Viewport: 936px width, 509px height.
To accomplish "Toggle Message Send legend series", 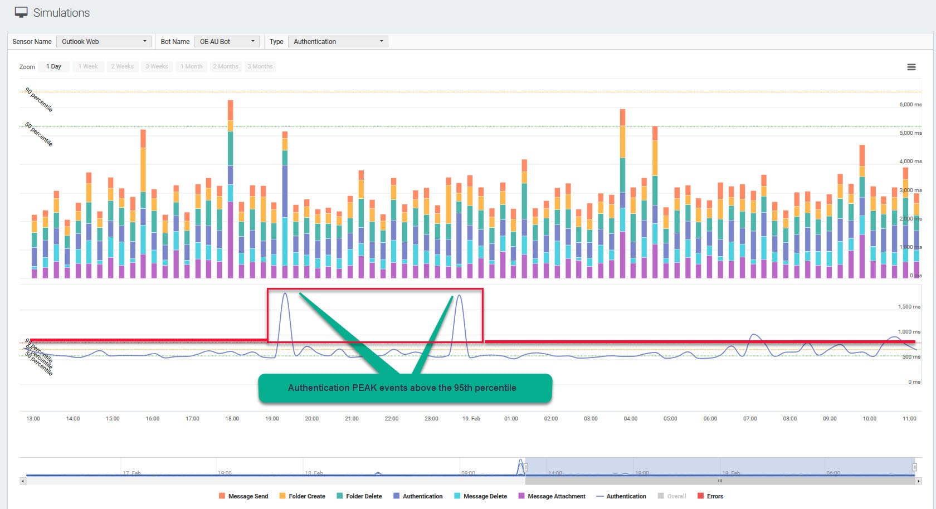I will tap(247, 496).
